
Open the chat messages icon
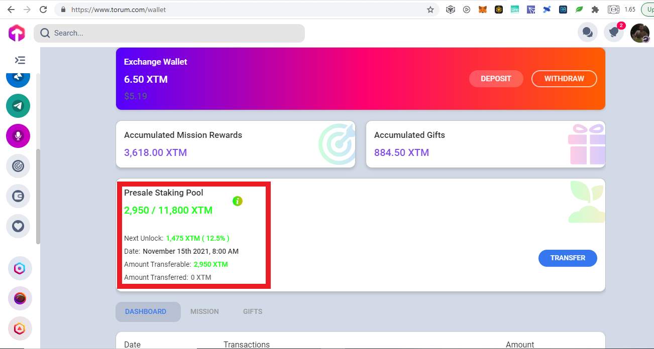[587, 33]
